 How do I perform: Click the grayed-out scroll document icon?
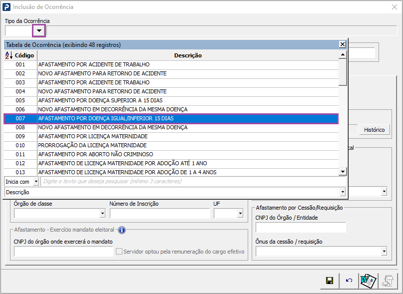coord(388,281)
